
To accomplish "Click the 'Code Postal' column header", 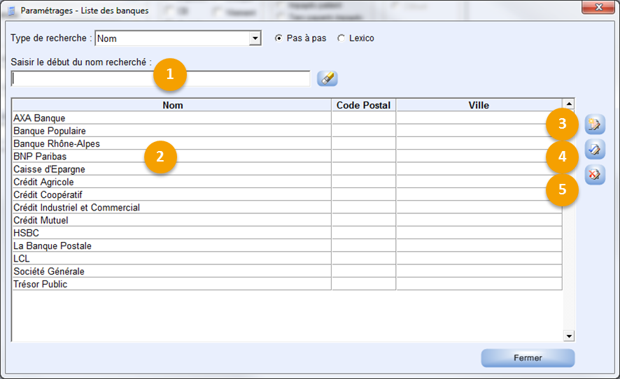I will coord(363,106).
